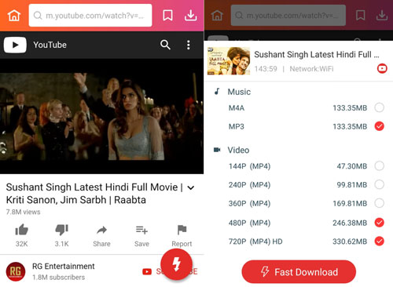
Task: Select the 240P (MP4) 99.81MB option
Action: click(380, 184)
